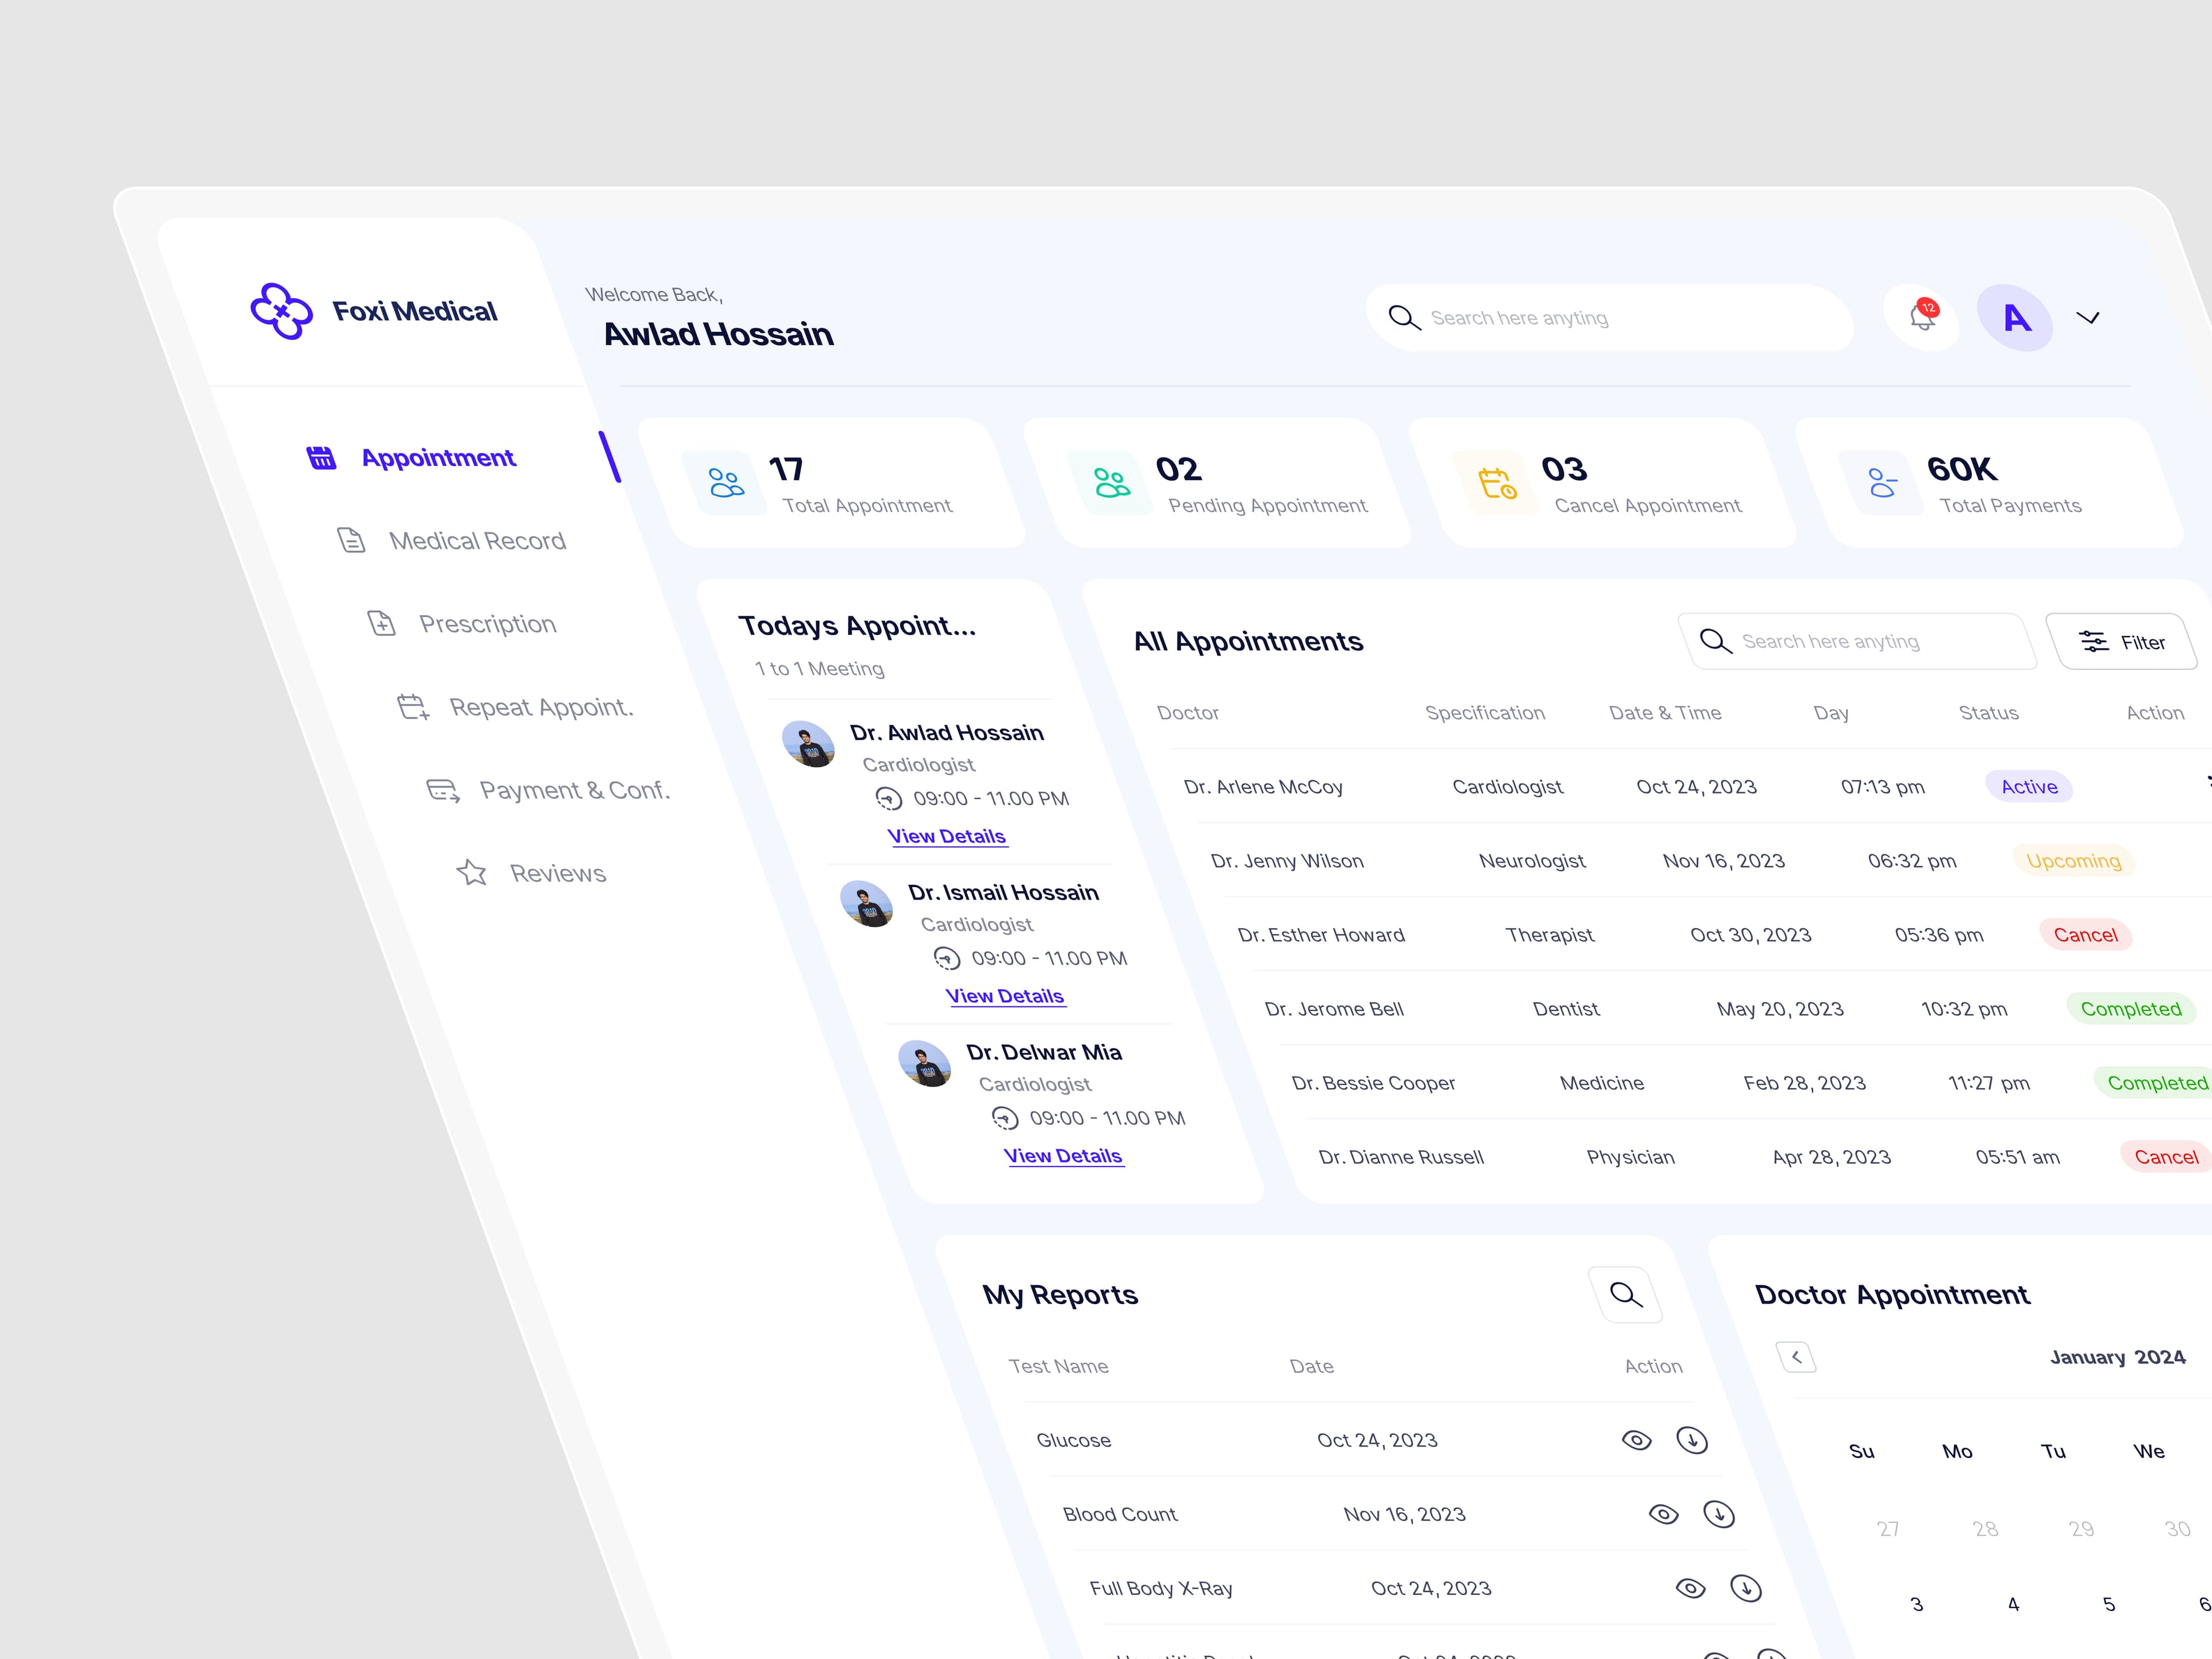This screenshot has width=2212, height=1659.
Task: Show the Glucose report with the eye icon
Action: pyautogui.click(x=1637, y=1440)
